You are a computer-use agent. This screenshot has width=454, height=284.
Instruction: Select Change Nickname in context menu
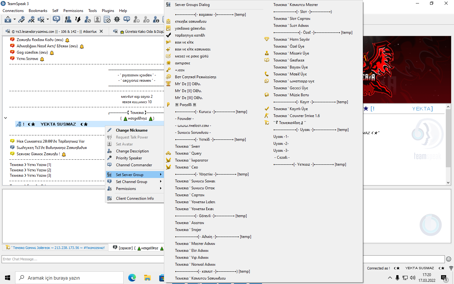pyautogui.click(x=135, y=130)
